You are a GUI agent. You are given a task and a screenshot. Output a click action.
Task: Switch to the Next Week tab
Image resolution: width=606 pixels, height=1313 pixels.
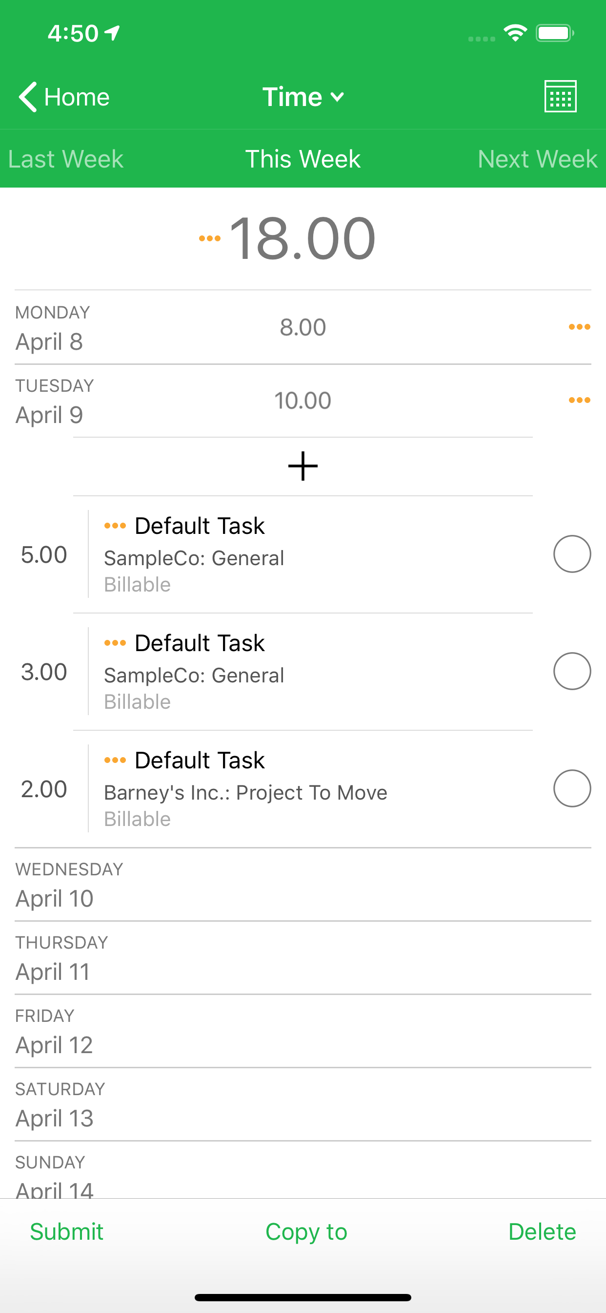(537, 159)
